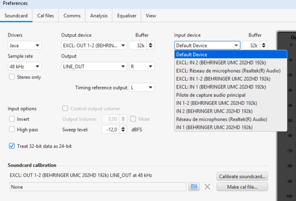Click the folder icon to browse cal file
The height and width of the screenshot is (201, 296).
(194, 187)
